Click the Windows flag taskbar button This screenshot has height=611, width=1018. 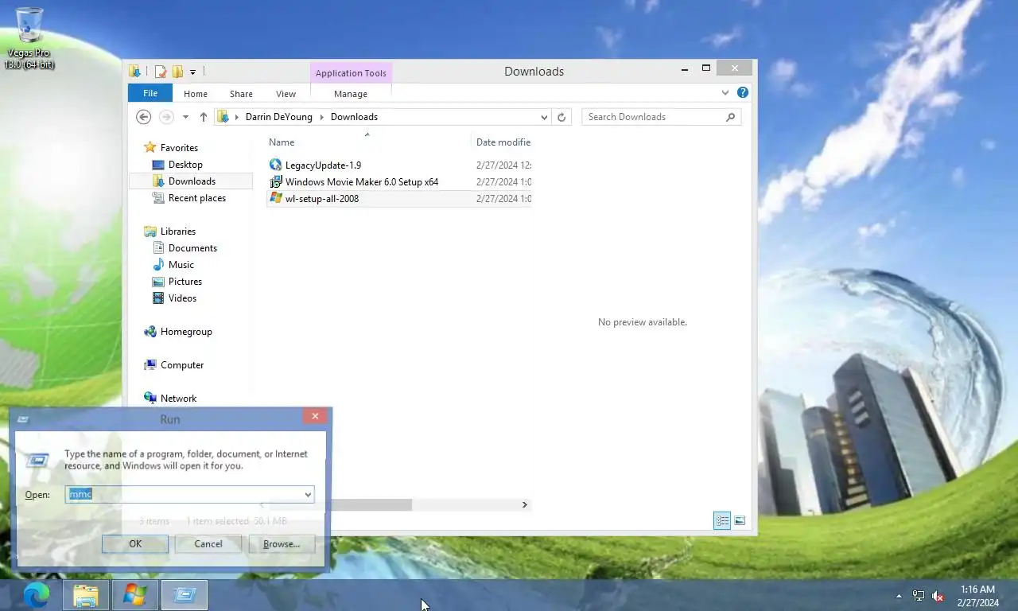134,595
